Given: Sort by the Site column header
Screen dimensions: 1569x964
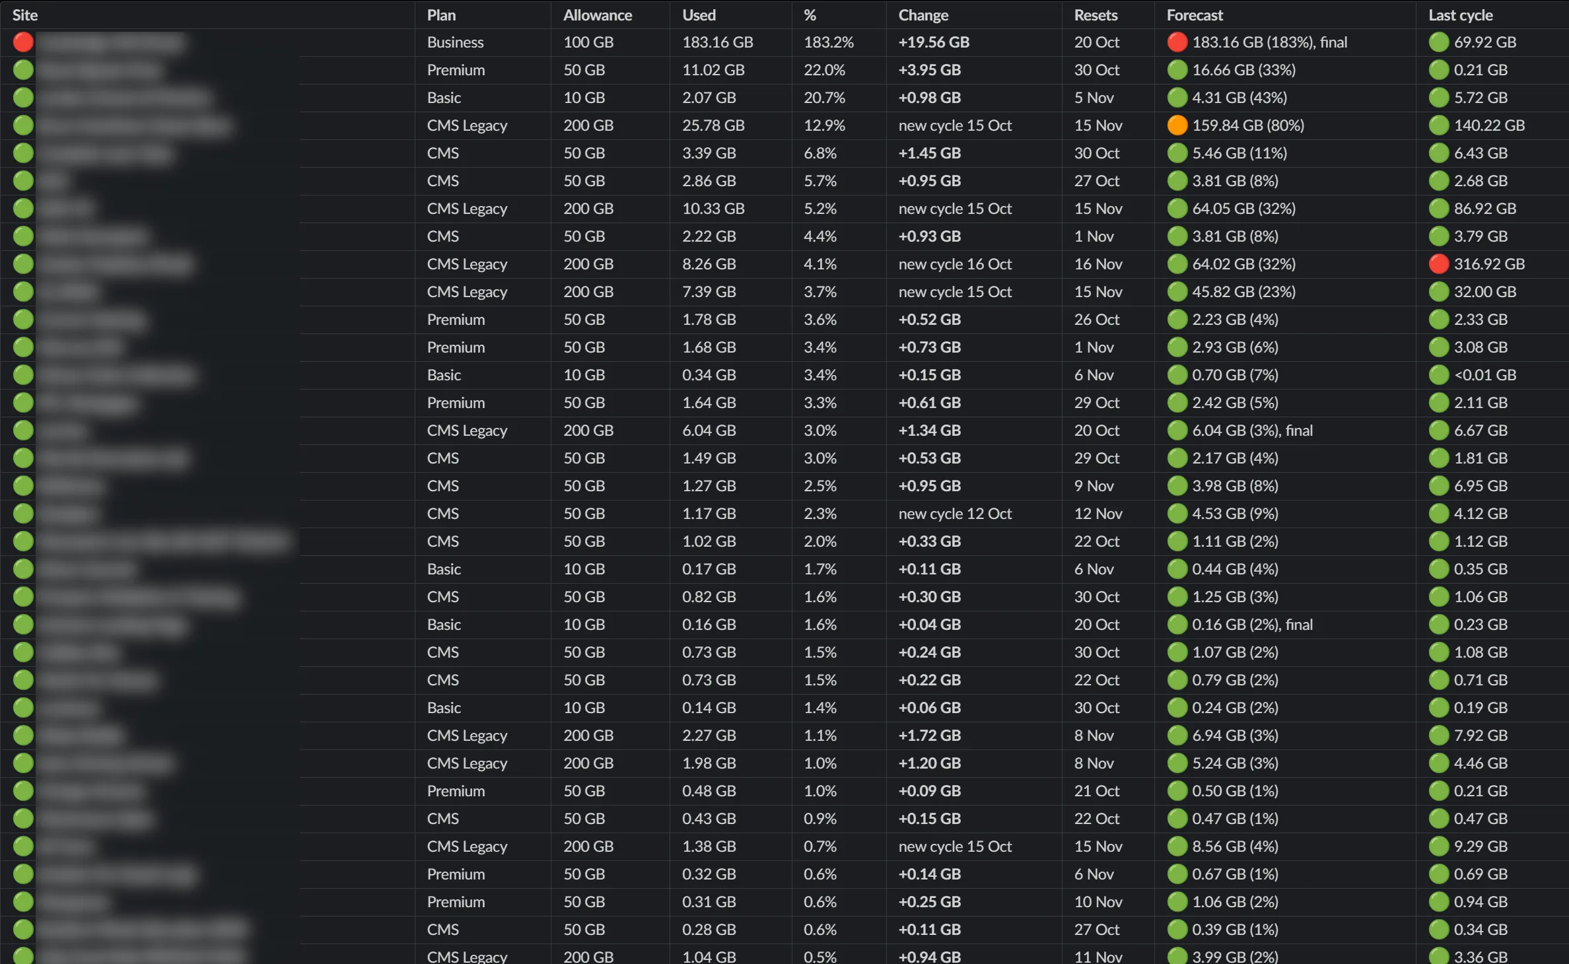Looking at the screenshot, I should [x=25, y=15].
